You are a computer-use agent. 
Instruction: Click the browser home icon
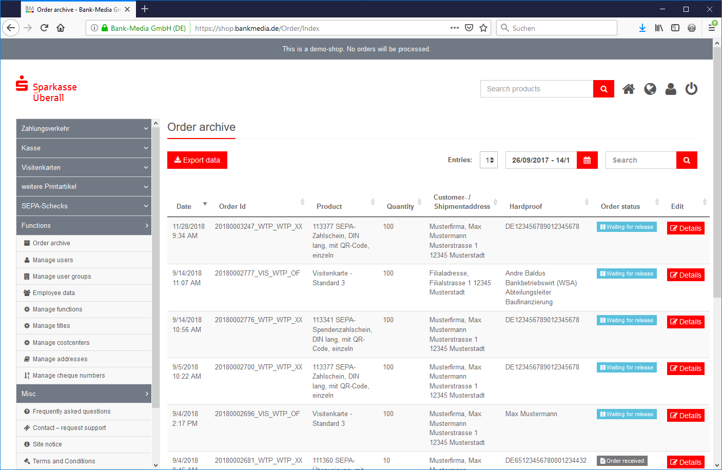(x=61, y=28)
